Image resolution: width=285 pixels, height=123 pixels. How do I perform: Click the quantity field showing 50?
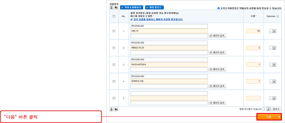[x=254, y=31]
